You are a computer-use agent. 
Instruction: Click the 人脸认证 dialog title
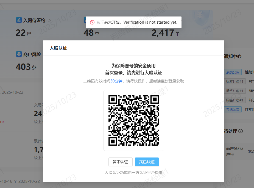[x=58, y=48]
